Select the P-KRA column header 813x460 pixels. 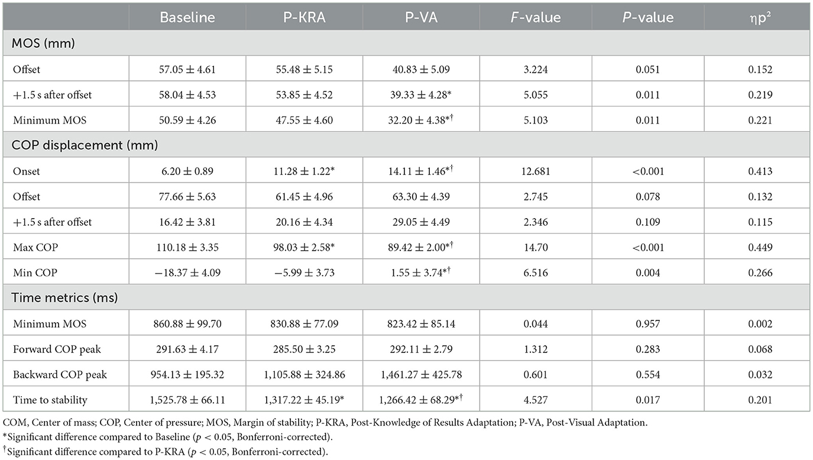tap(305, 18)
